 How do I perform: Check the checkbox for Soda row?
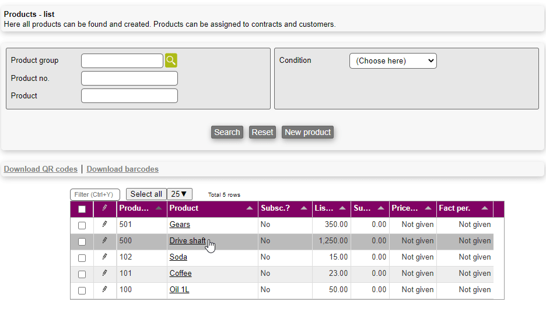click(82, 258)
